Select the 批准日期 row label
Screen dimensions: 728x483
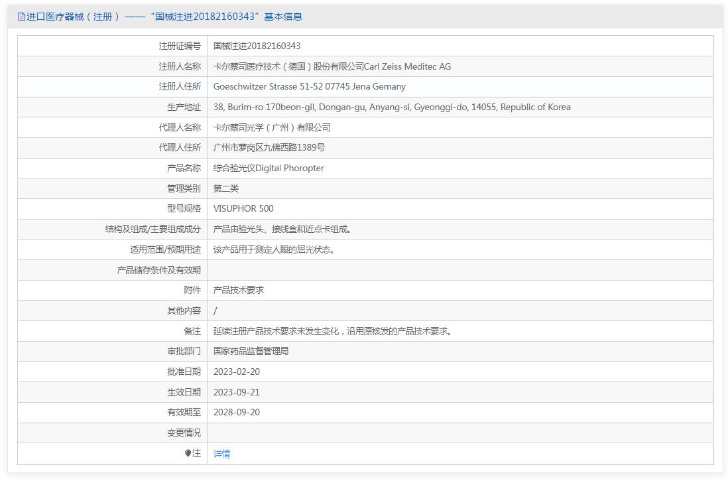coord(184,372)
